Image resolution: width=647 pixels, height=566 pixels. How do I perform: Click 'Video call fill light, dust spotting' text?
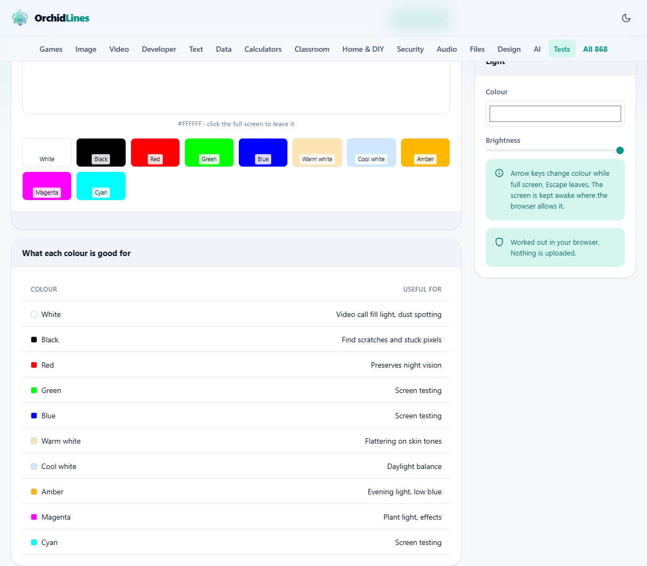[389, 314]
